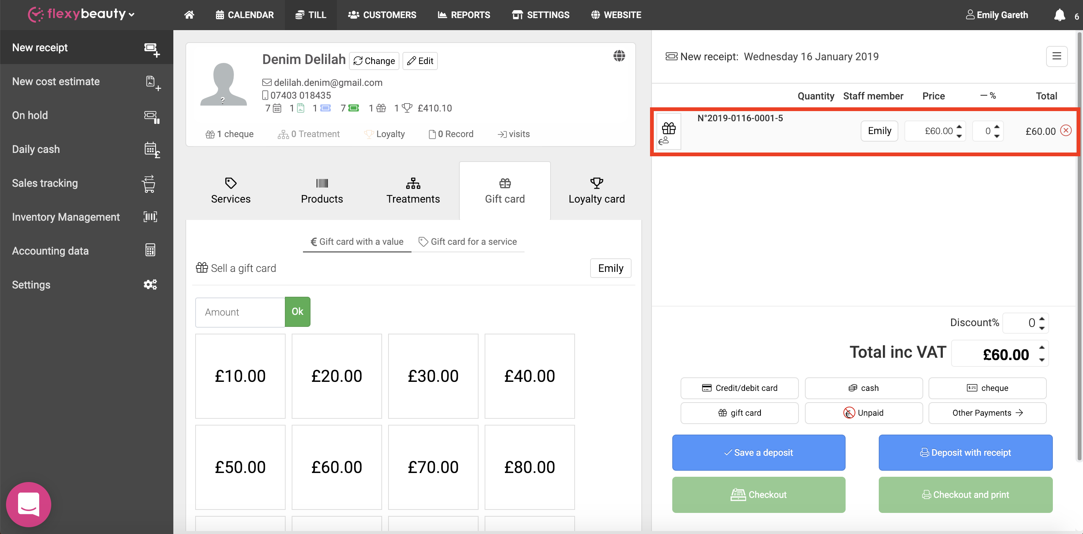The width and height of the screenshot is (1083, 534).
Task: Switch to the Products tab
Action: pyautogui.click(x=322, y=191)
